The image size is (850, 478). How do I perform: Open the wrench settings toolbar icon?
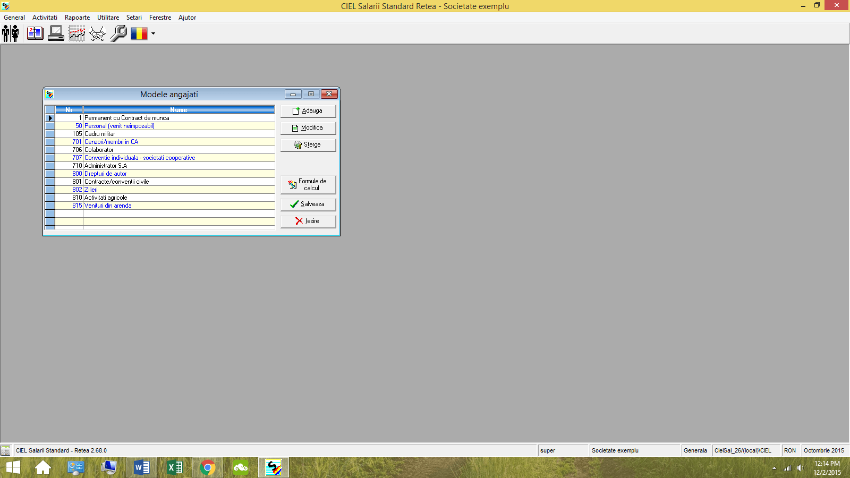pyautogui.click(x=118, y=33)
